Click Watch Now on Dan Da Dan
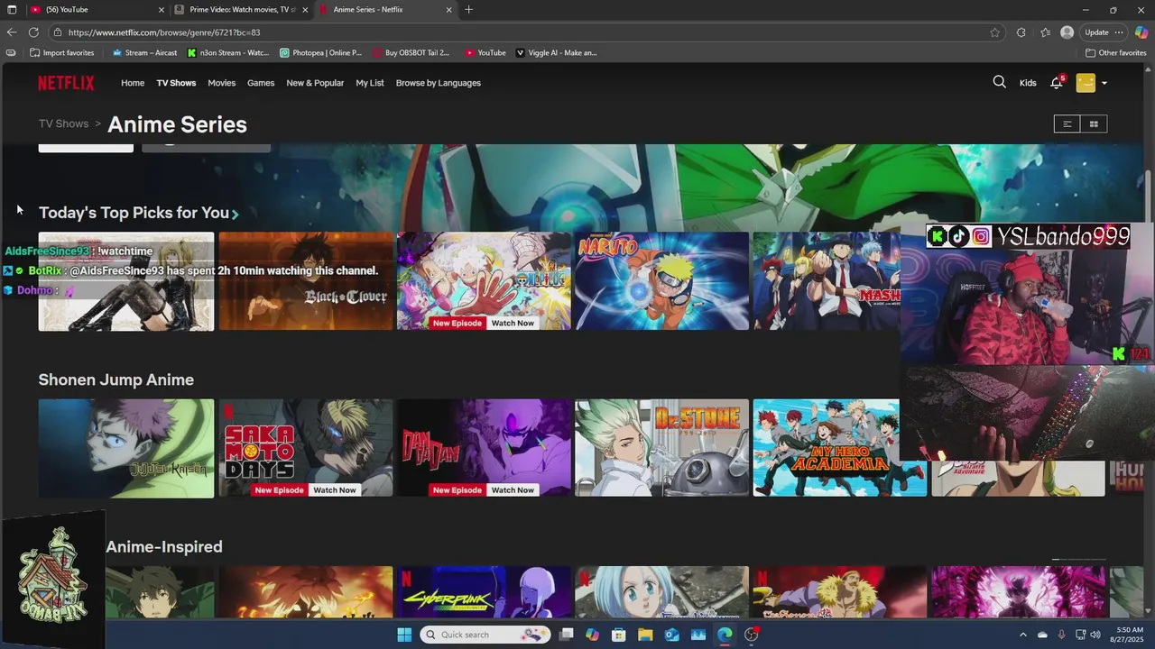This screenshot has height=649, width=1155. point(513,490)
